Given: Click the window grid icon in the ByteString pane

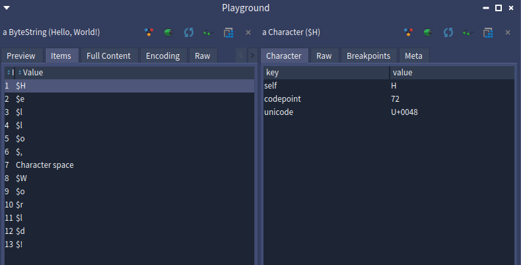Looking at the screenshot, I should (x=228, y=32).
